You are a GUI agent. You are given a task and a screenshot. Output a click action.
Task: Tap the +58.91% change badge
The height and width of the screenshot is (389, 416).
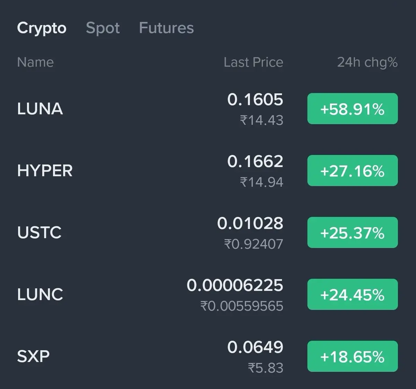tap(353, 109)
